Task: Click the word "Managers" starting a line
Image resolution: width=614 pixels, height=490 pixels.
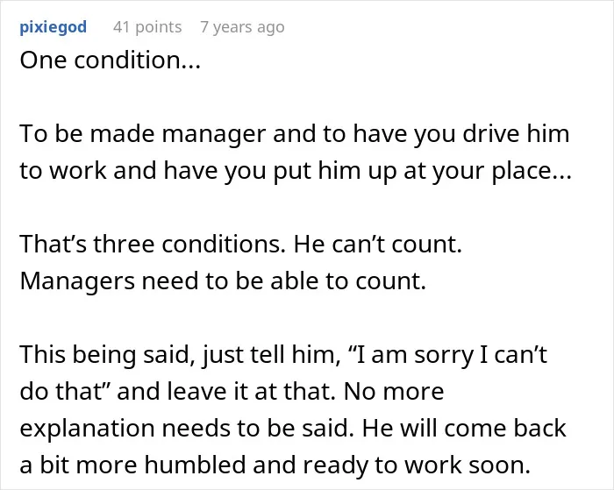Action: (x=77, y=282)
